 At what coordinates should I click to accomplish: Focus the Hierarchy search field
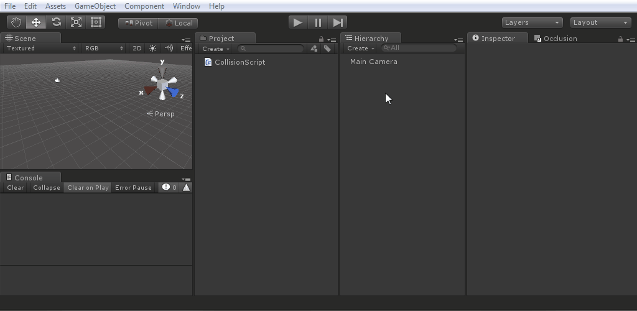pyautogui.click(x=419, y=48)
